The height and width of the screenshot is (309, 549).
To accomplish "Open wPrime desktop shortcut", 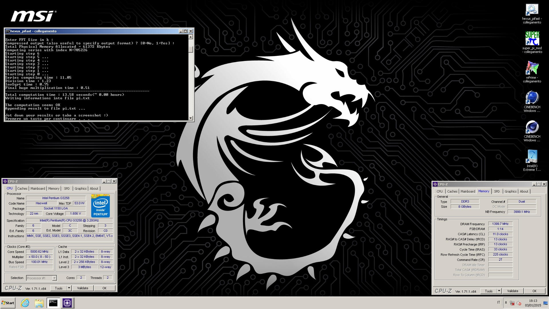I will 532,72.
